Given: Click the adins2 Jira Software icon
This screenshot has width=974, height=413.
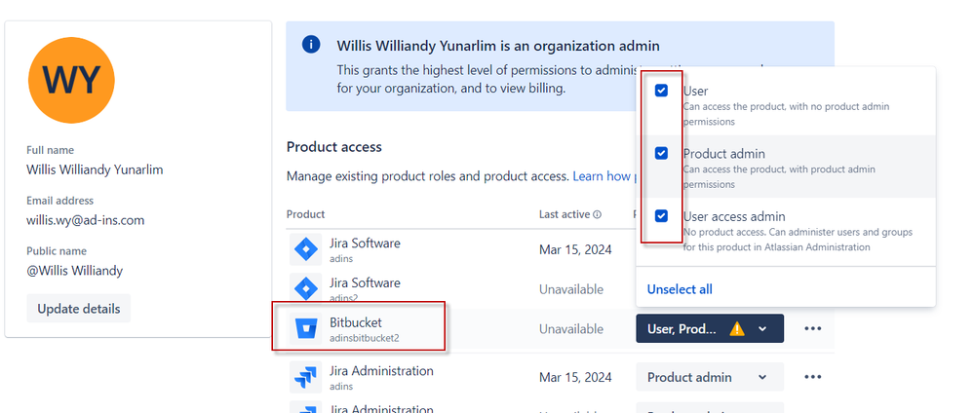Looking at the screenshot, I should pos(305,288).
